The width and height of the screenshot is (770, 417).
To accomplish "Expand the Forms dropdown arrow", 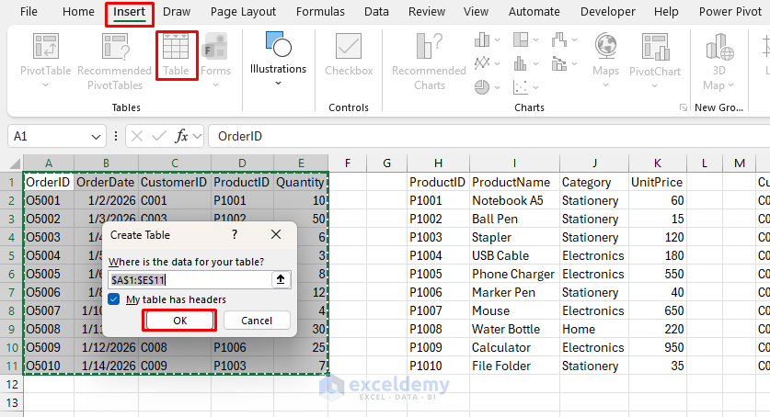I will pos(215,85).
